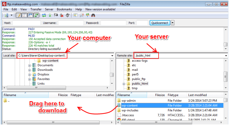229x125 pixels.
Task: Select wp-content folder in local tree
Action: (x=50, y=60)
